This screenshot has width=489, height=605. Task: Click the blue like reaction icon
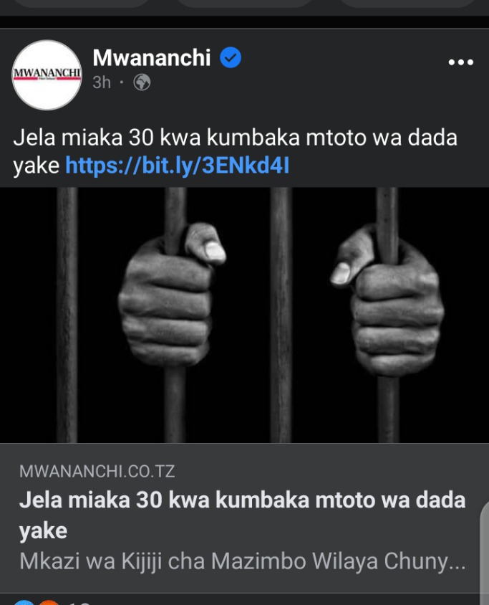[x=24, y=602]
